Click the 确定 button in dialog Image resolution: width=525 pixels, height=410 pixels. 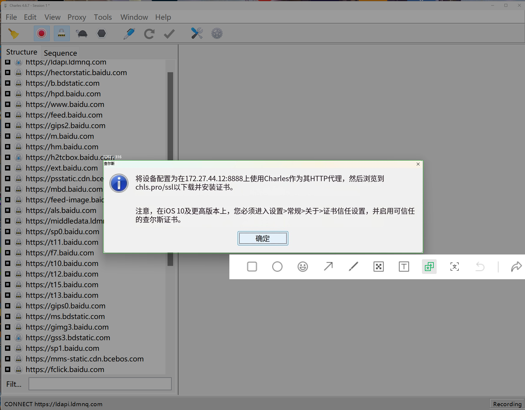click(x=263, y=238)
